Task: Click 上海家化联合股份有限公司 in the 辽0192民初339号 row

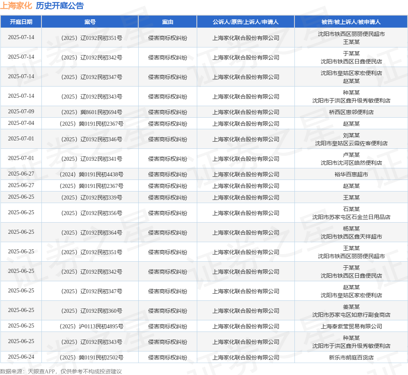Action: click(x=245, y=197)
